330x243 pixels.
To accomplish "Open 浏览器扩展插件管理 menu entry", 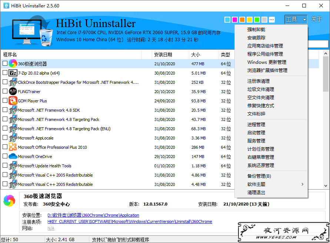I will pos(267,70).
